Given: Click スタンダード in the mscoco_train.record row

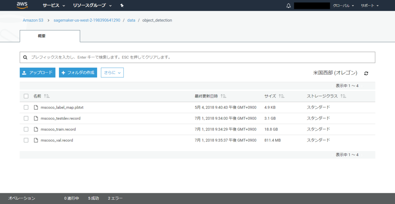Looking at the screenshot, I should 318,129.
